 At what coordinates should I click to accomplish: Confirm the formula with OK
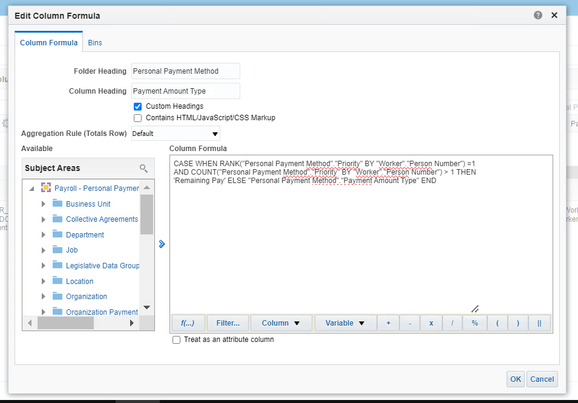[x=515, y=379]
